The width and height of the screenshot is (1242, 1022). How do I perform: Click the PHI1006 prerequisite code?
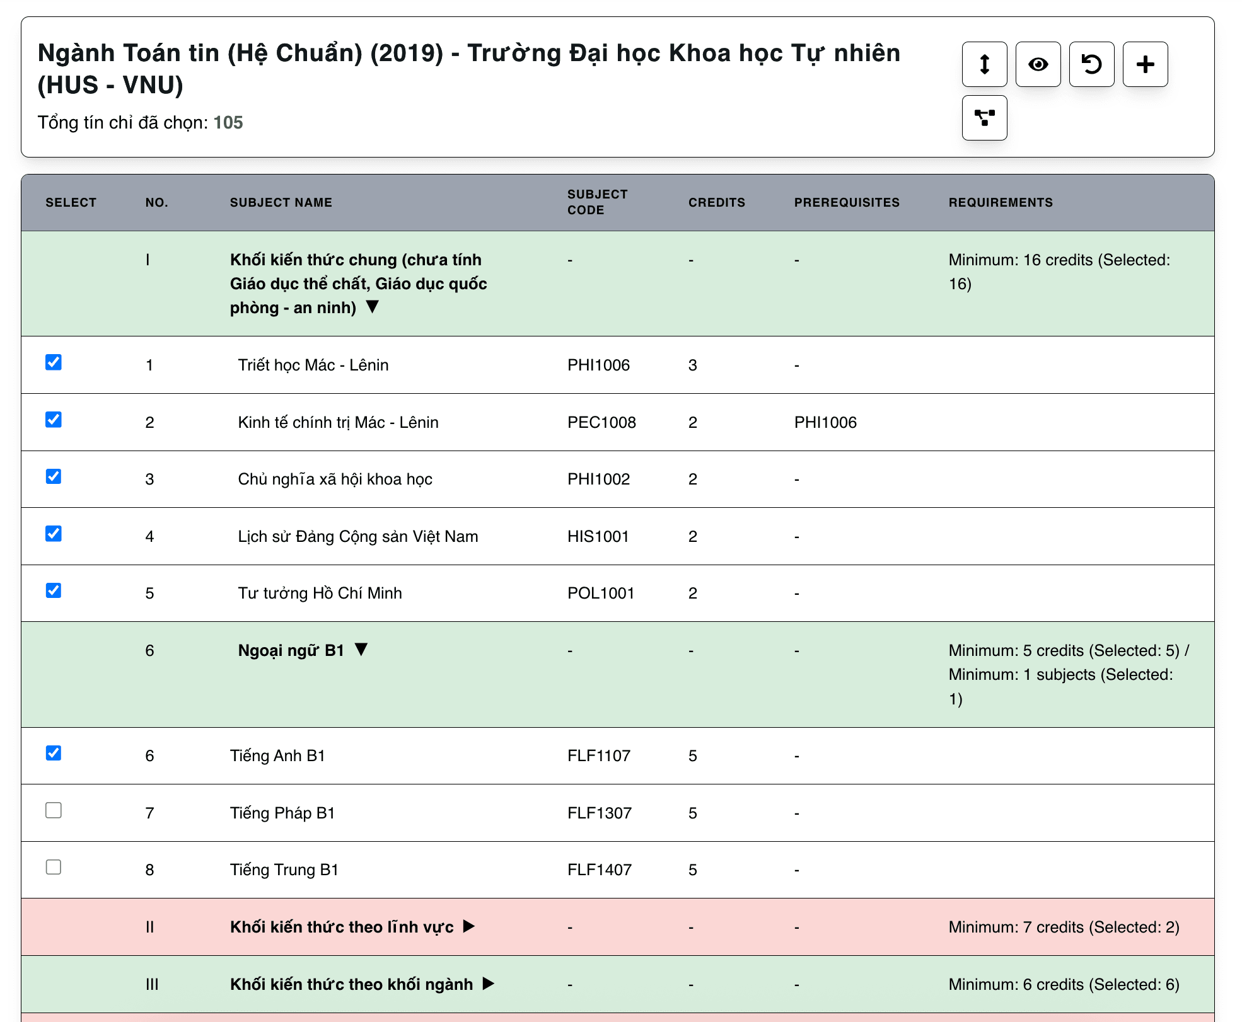tap(825, 422)
